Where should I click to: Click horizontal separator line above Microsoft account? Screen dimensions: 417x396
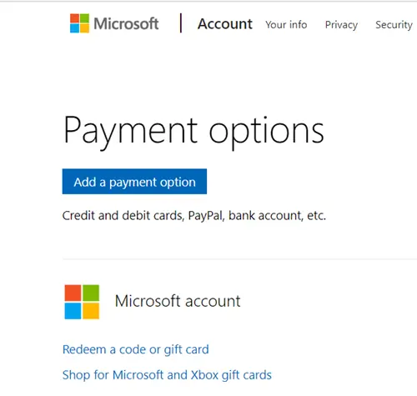(x=239, y=259)
